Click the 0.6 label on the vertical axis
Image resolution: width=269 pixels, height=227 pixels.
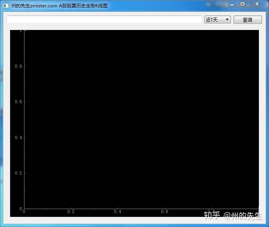(18, 102)
